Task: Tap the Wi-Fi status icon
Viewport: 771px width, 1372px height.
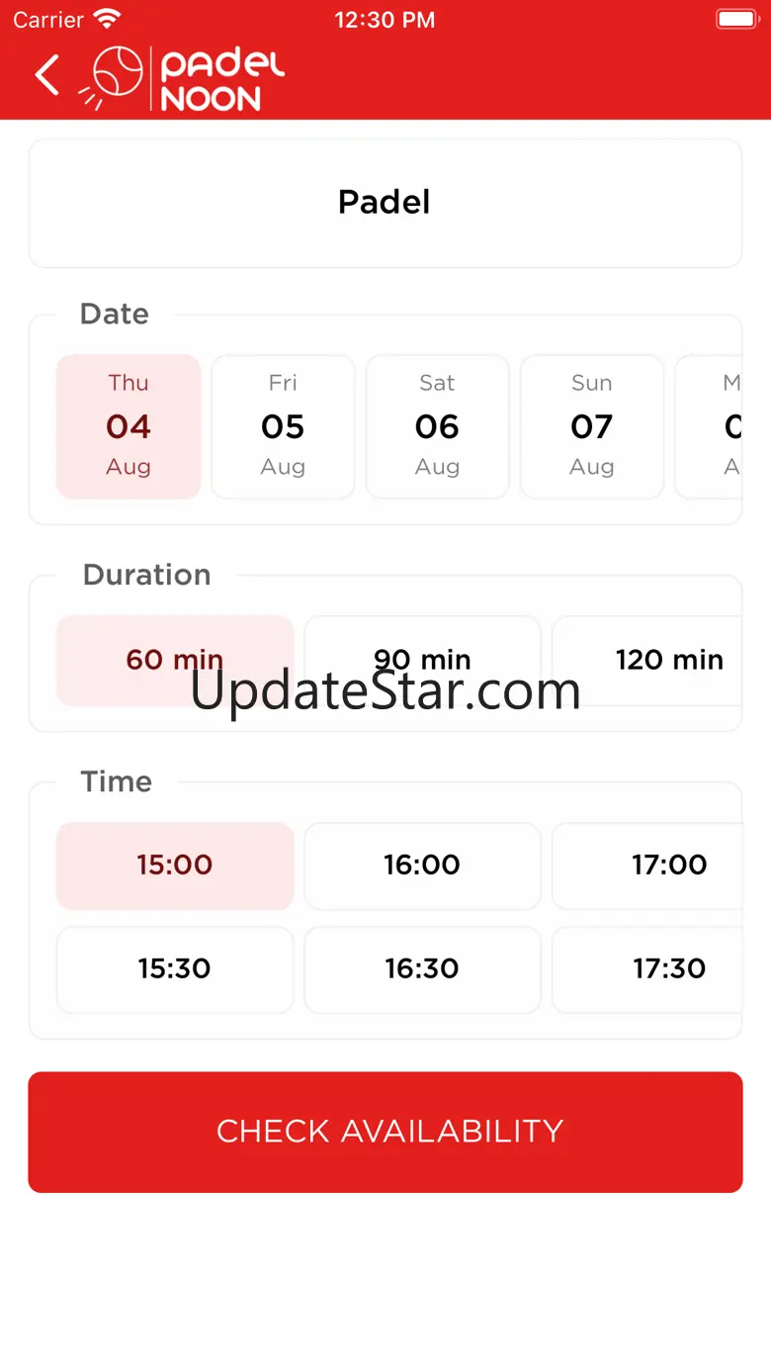Action: (107, 19)
